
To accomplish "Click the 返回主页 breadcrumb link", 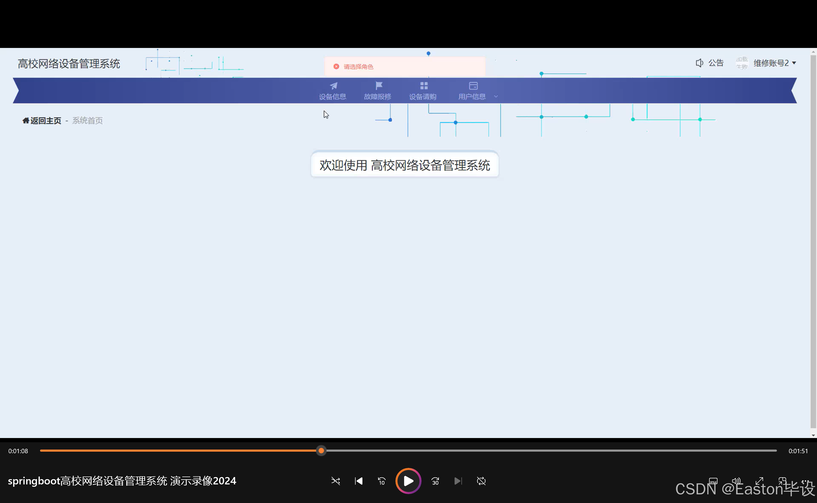I will tap(46, 121).
